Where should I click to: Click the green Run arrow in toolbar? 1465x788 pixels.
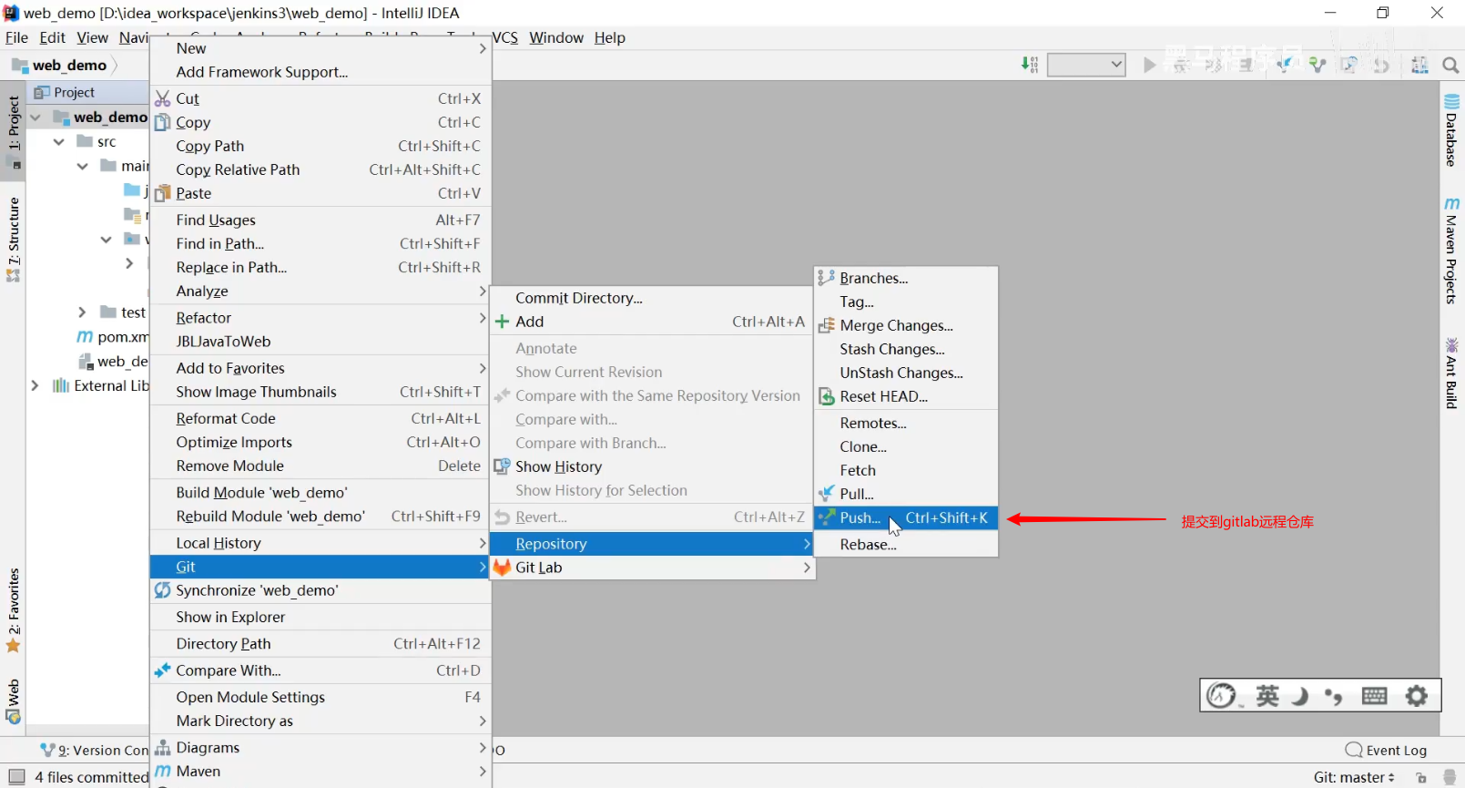pyautogui.click(x=1149, y=65)
